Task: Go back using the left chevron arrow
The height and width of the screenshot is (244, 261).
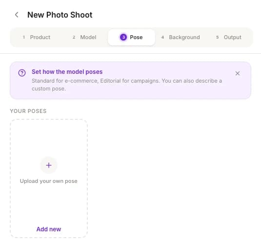Action: (x=17, y=15)
